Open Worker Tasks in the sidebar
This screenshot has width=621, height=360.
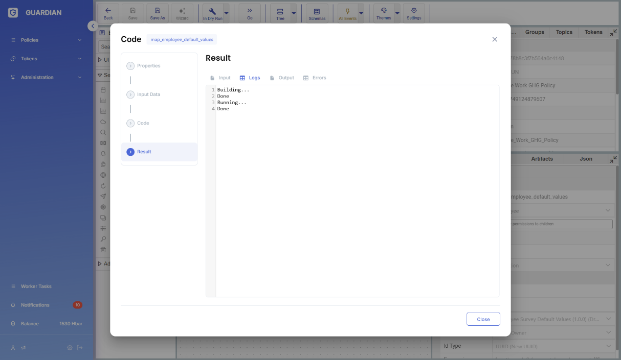[36, 286]
